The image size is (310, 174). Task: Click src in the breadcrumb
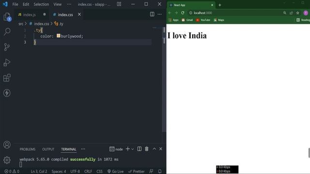coord(21,24)
